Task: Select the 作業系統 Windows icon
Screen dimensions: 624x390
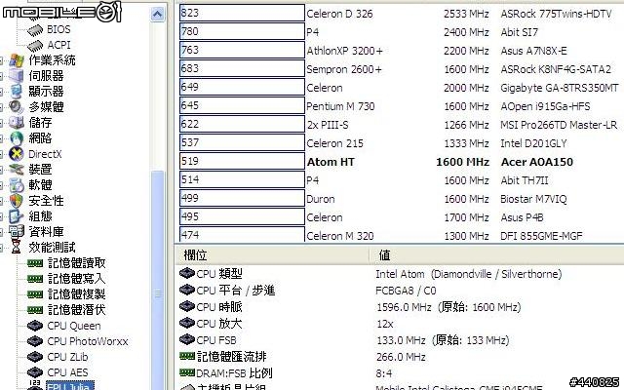Action: pyautogui.click(x=17, y=60)
